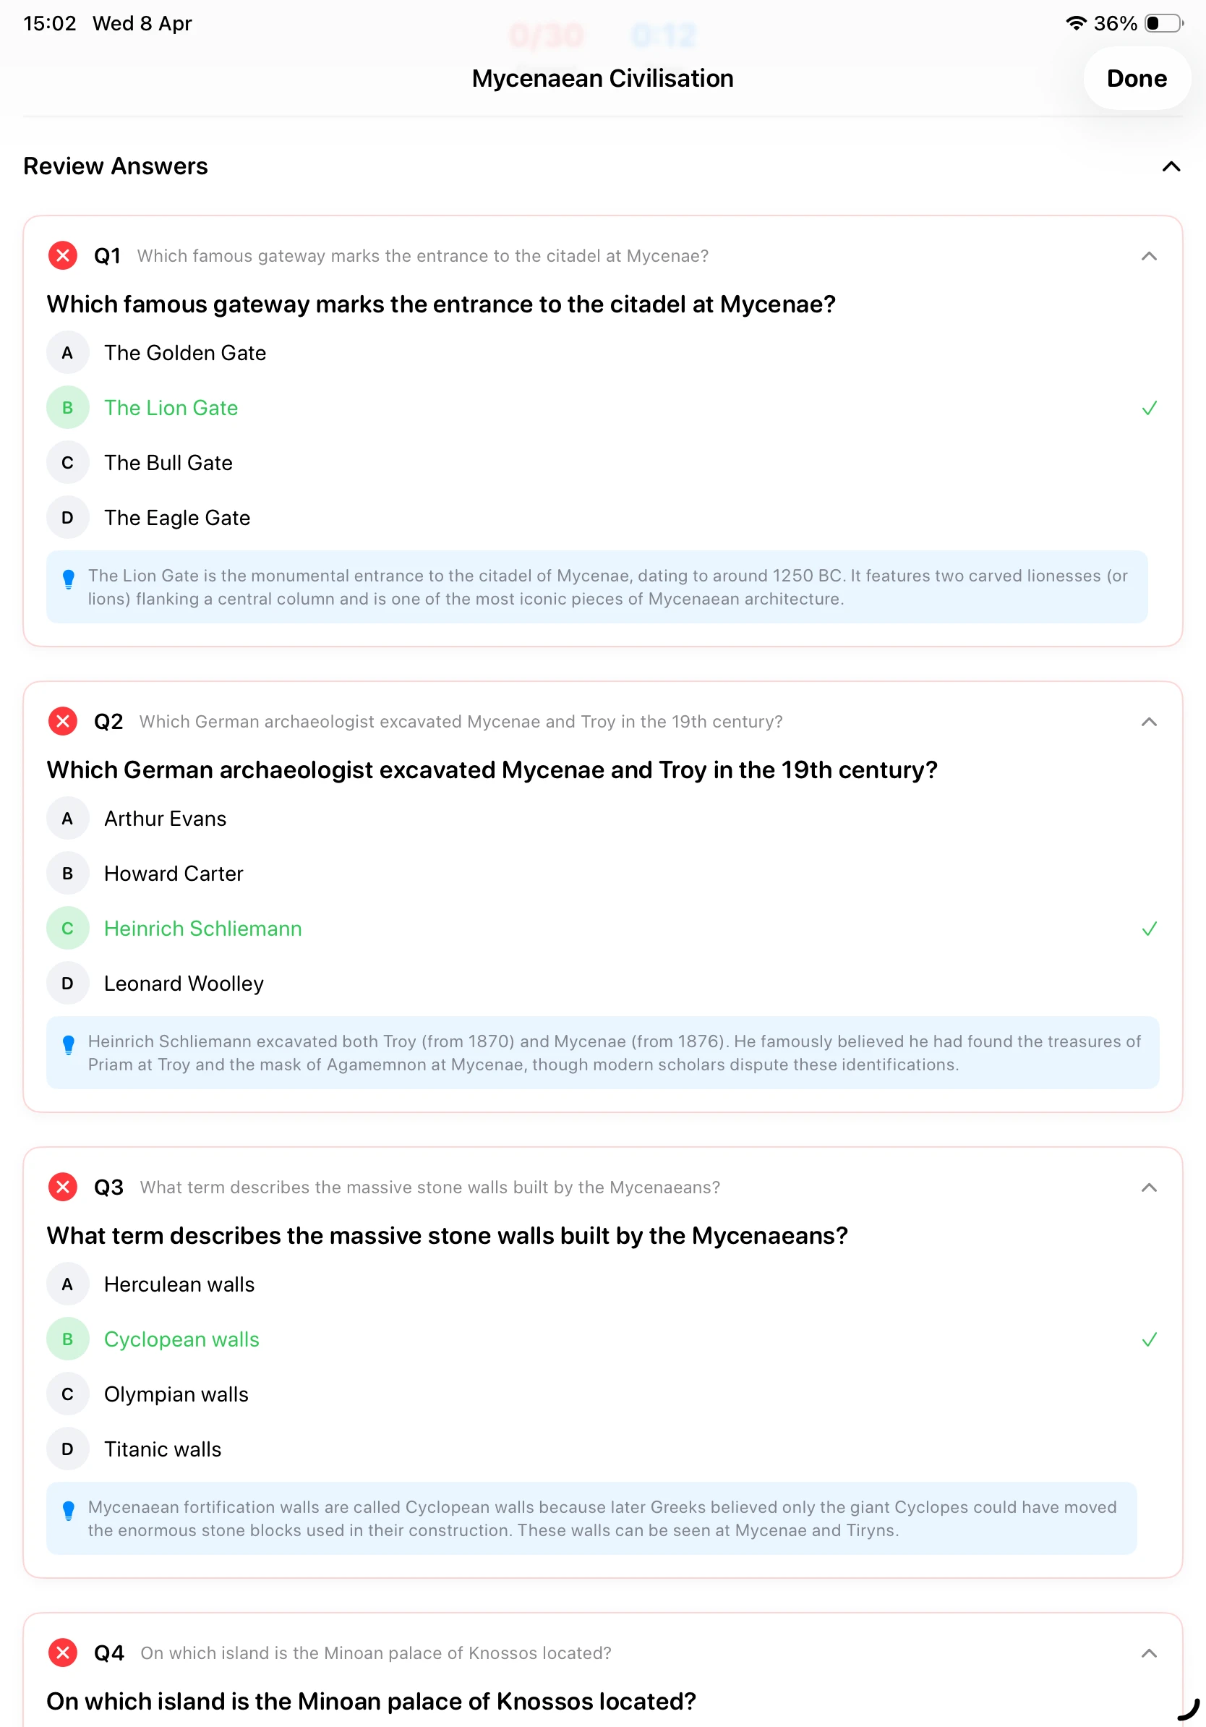Select answer option A, The Golden Gate

(x=185, y=353)
